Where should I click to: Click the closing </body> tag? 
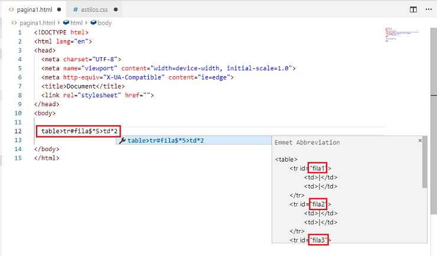(x=47, y=149)
